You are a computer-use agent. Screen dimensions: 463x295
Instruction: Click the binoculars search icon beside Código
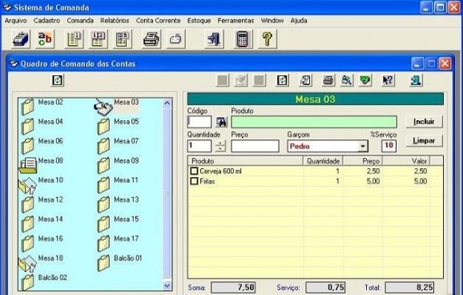(221, 122)
